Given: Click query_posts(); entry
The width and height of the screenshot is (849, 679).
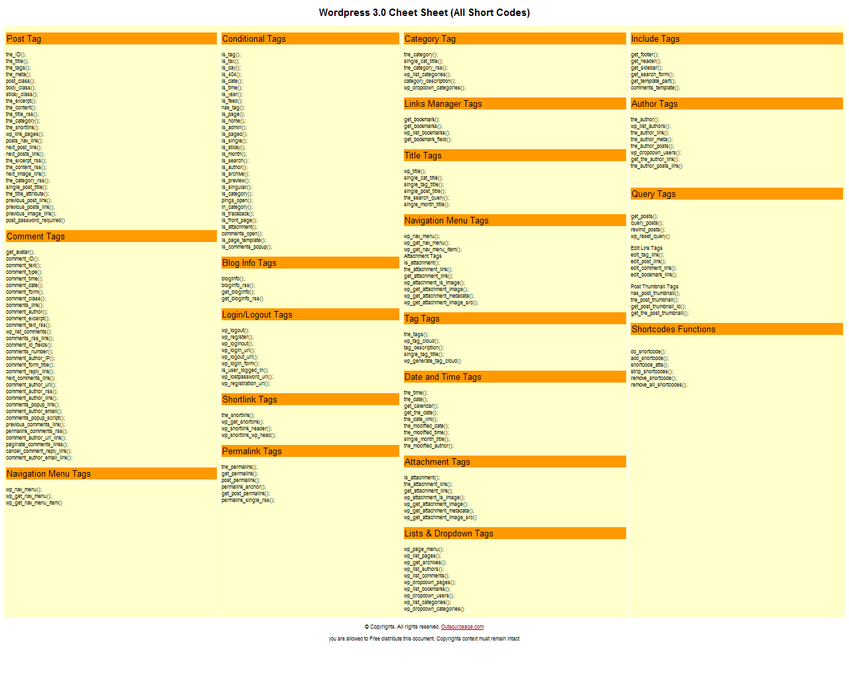Looking at the screenshot, I should pyautogui.click(x=647, y=223).
